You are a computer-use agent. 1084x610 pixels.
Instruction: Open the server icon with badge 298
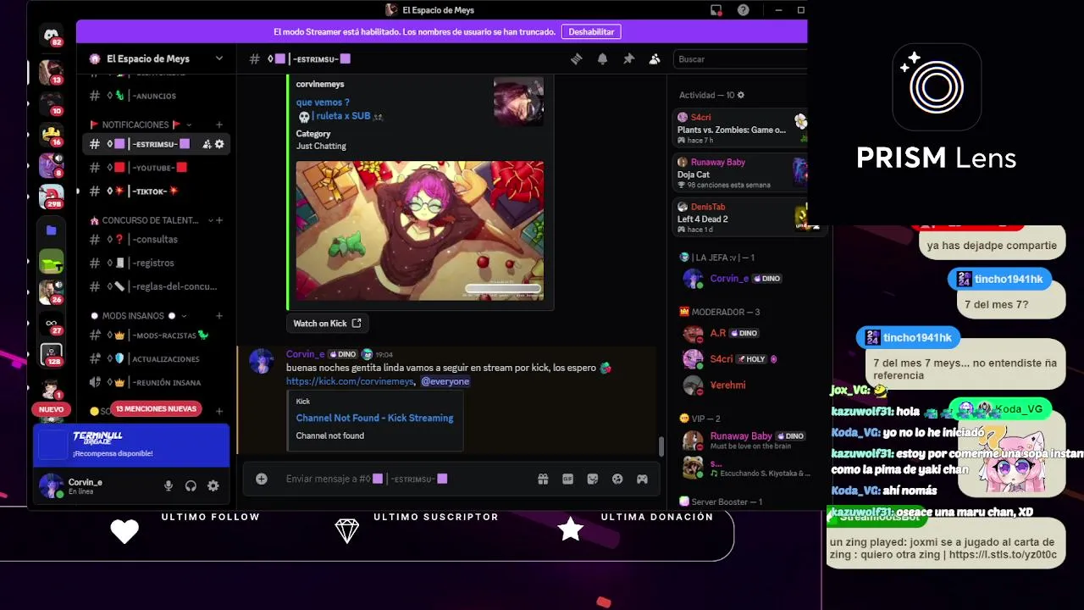pos(51,197)
